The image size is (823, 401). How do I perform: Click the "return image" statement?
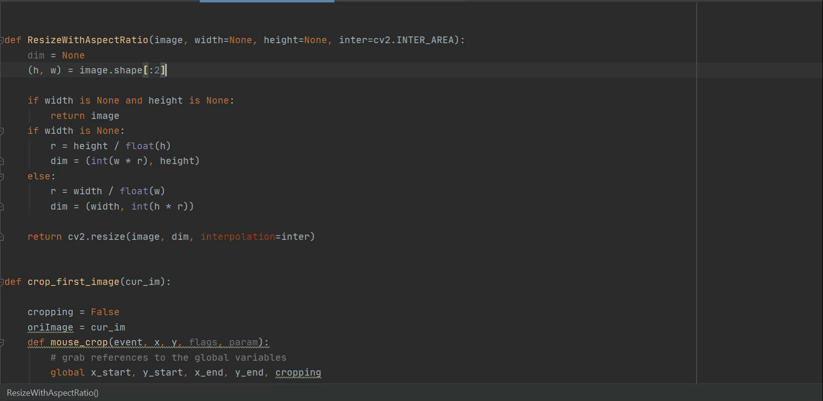point(85,116)
